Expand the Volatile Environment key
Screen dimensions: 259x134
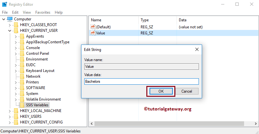point(16,100)
